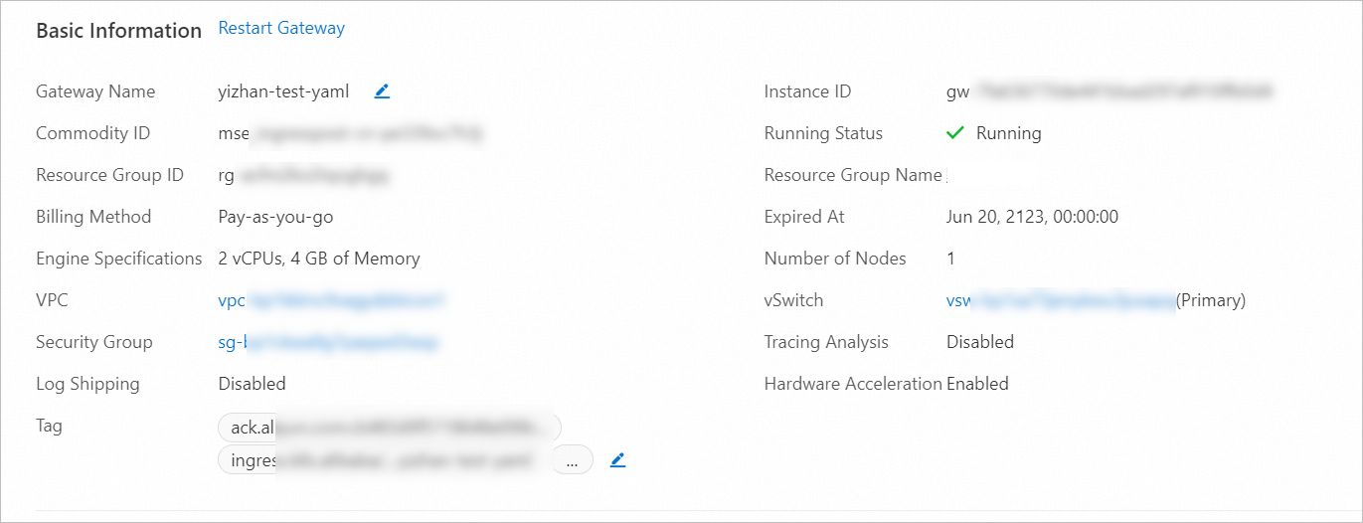Click the Log Shipping Disabled value

pyautogui.click(x=252, y=384)
